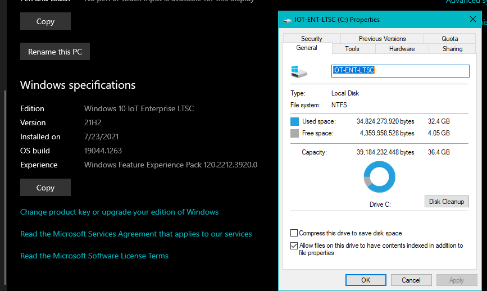Click the Copy button above Rename this PC
This screenshot has width=487, height=291.
click(45, 21)
